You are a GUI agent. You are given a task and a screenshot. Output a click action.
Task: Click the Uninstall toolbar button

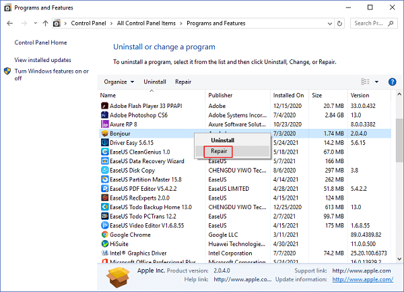[x=155, y=82]
